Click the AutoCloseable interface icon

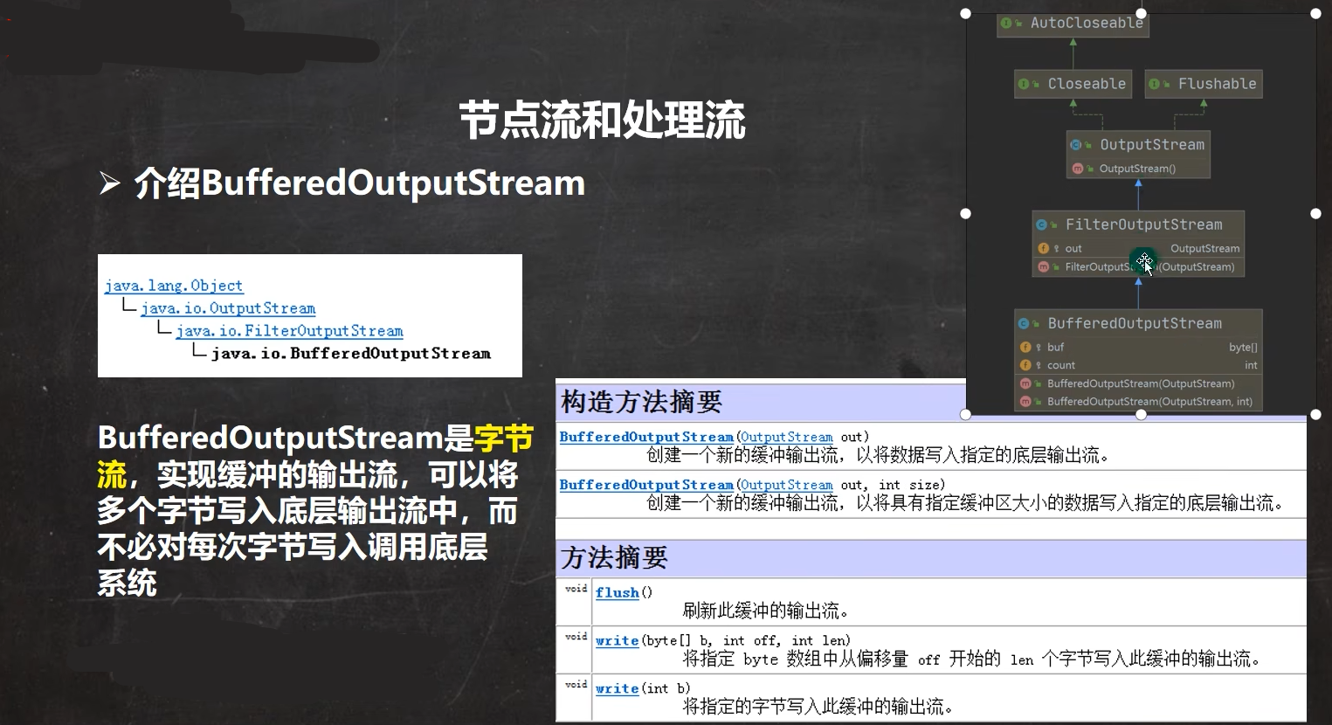1007,24
